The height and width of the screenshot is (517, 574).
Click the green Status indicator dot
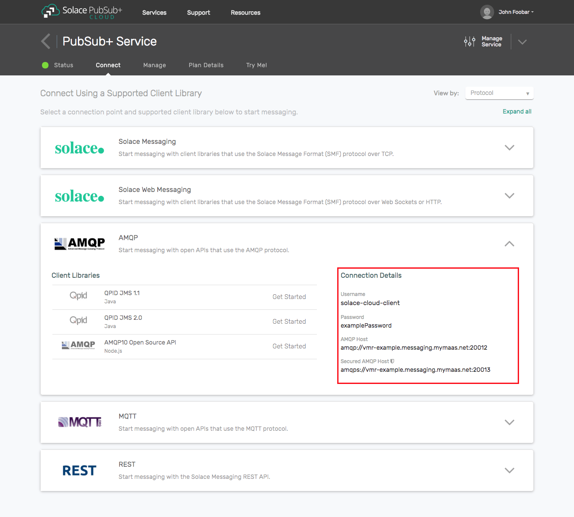[x=45, y=65]
